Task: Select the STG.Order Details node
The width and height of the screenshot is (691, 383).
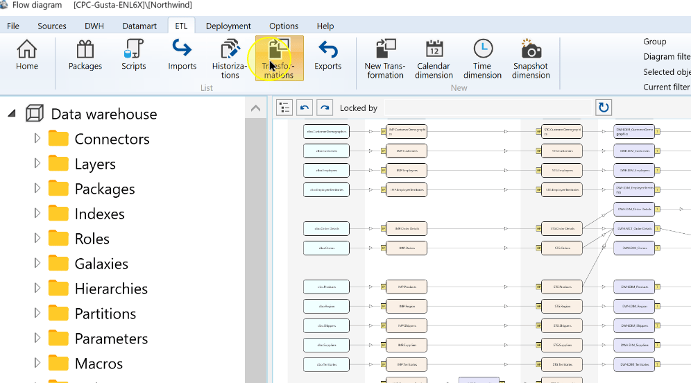Action: (562, 229)
